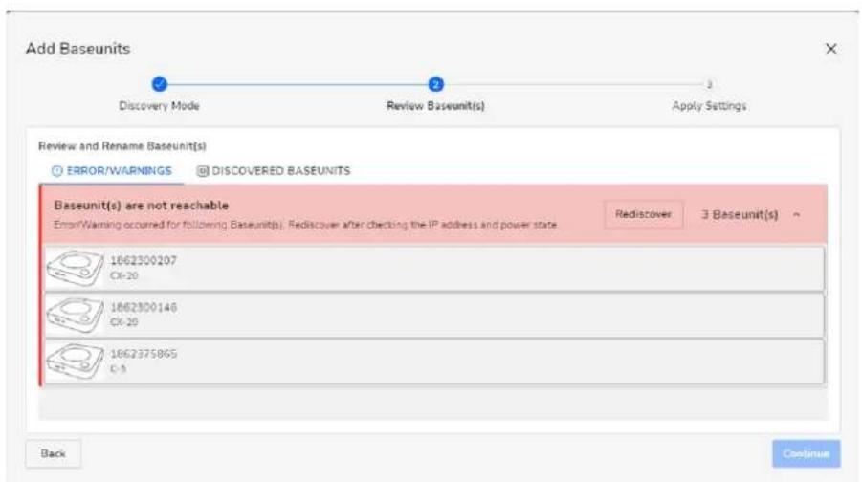862x482 pixels.
Task: Click the Back button
Action: tap(54, 453)
